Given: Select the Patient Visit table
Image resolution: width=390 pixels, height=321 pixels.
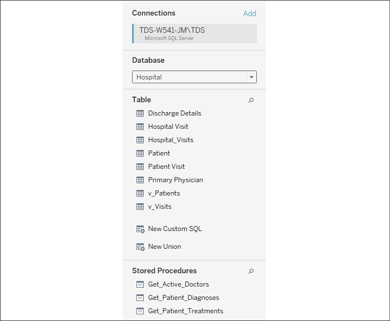Looking at the screenshot, I should point(166,167).
